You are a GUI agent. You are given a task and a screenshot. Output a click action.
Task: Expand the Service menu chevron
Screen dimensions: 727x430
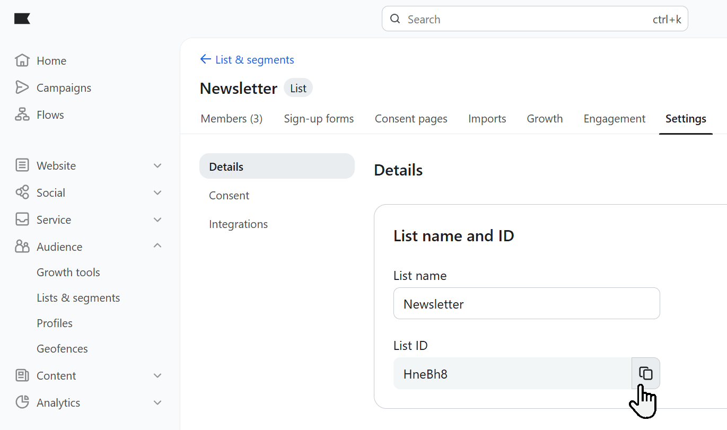[x=157, y=220]
